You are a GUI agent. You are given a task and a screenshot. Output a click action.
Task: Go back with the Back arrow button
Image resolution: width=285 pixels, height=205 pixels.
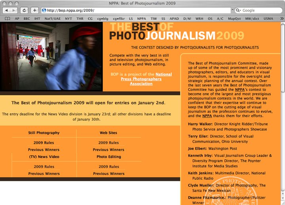(6, 10)
